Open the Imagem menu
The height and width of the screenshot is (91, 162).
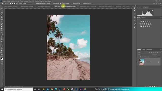tap(13, 1)
